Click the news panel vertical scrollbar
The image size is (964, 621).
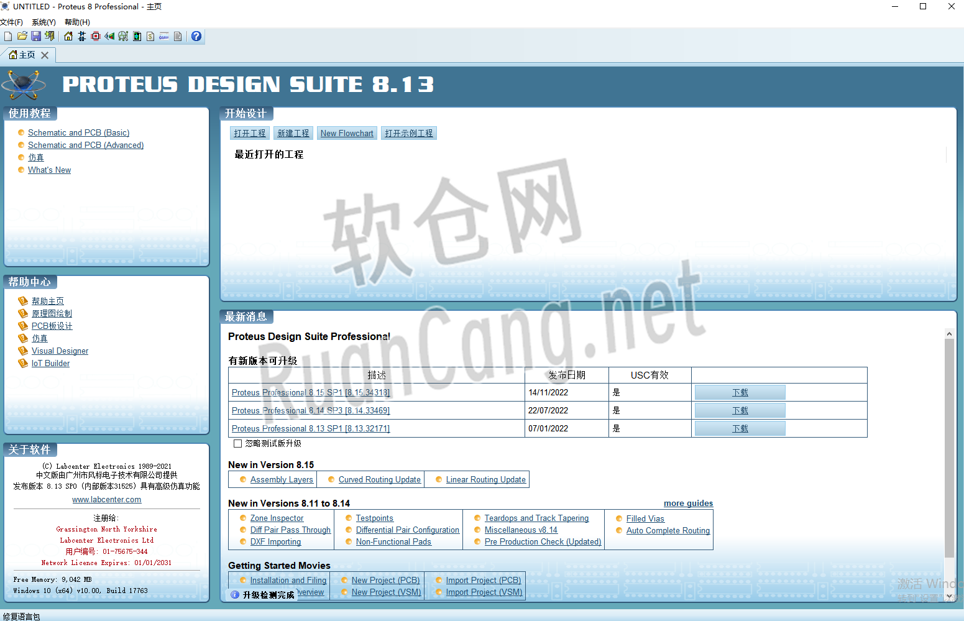949,448
